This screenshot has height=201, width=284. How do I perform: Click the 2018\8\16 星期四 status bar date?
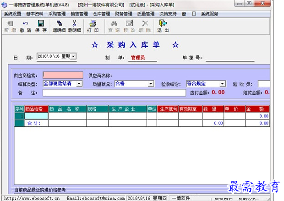147,198
